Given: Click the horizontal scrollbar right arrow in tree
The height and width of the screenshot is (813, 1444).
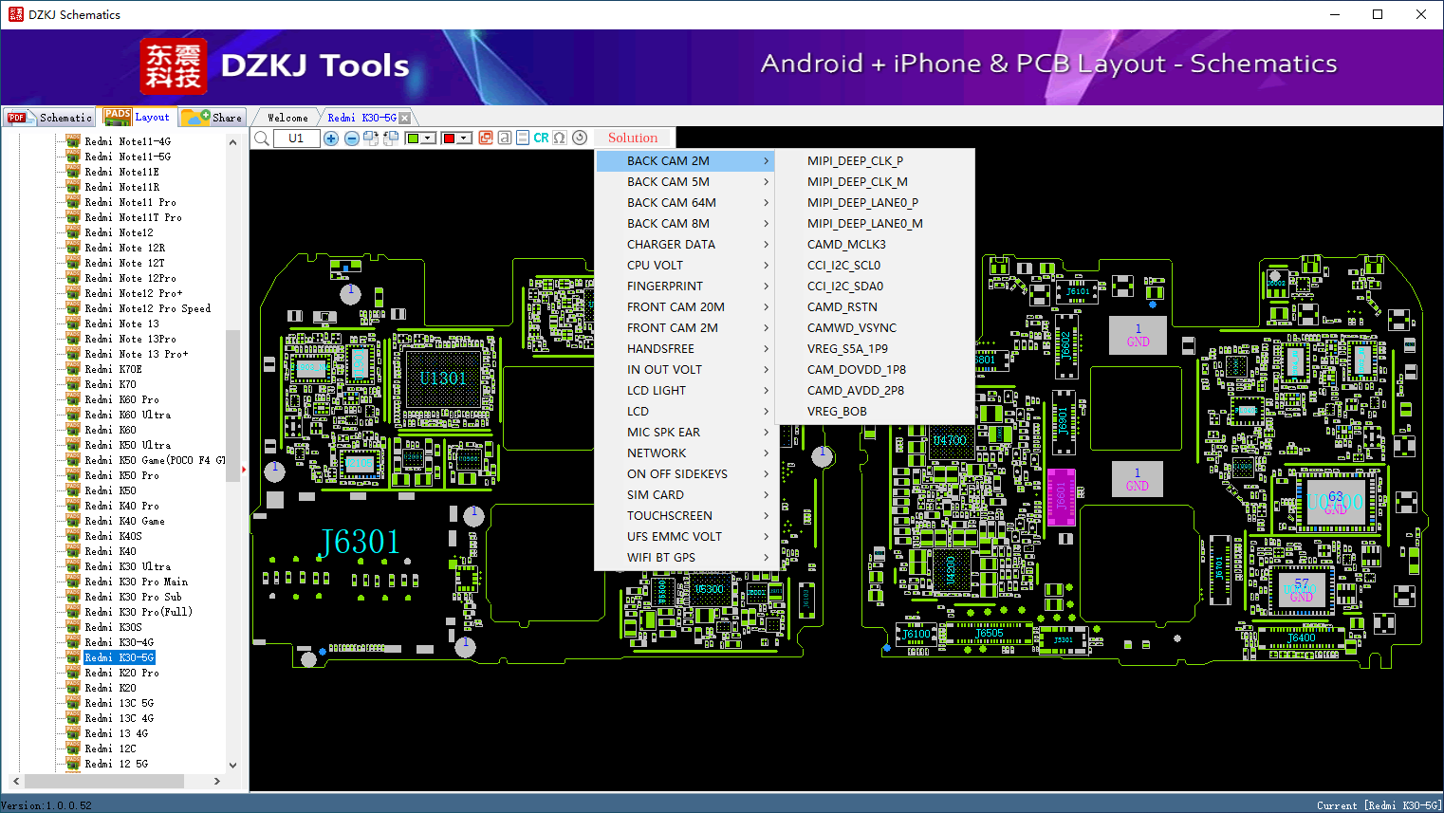Looking at the screenshot, I should pos(217,781).
